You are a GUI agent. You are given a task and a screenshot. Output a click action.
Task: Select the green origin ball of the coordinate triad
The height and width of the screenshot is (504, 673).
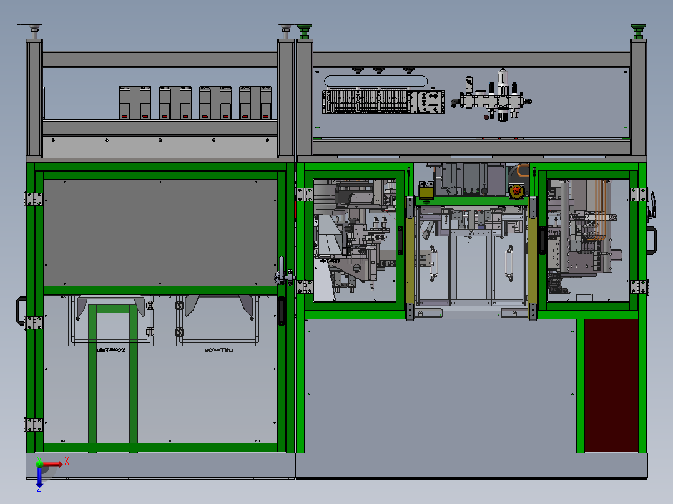(39, 463)
